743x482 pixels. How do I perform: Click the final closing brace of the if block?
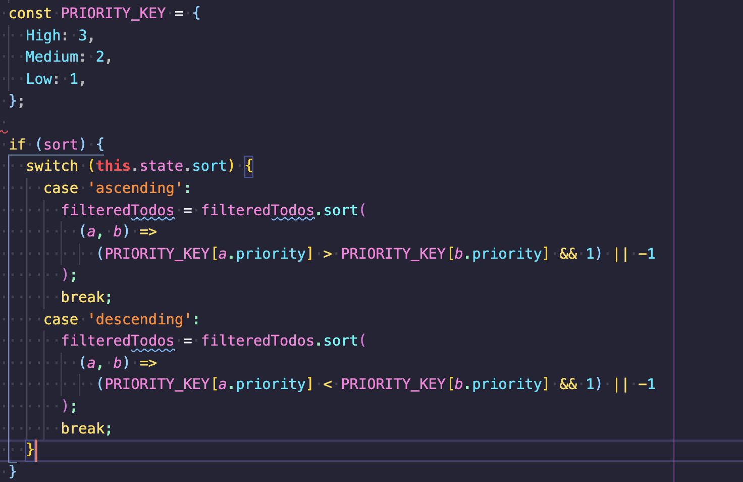pyautogui.click(x=13, y=471)
